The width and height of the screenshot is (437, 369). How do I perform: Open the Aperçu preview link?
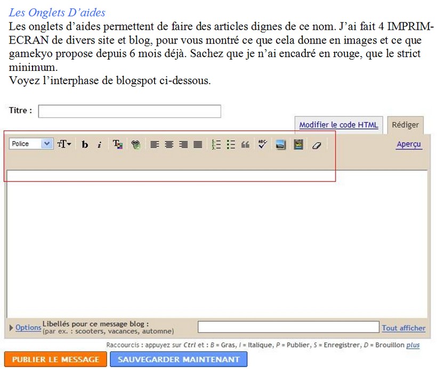pyautogui.click(x=409, y=144)
